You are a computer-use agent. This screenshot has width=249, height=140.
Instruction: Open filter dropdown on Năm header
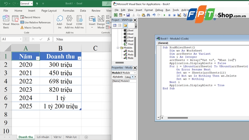[38, 58]
